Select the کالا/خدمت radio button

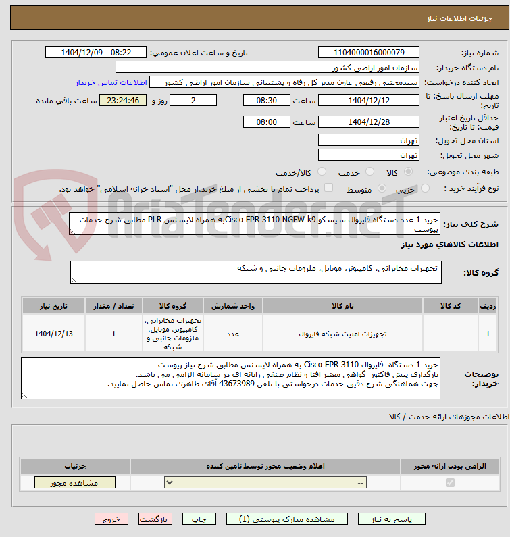(322, 172)
